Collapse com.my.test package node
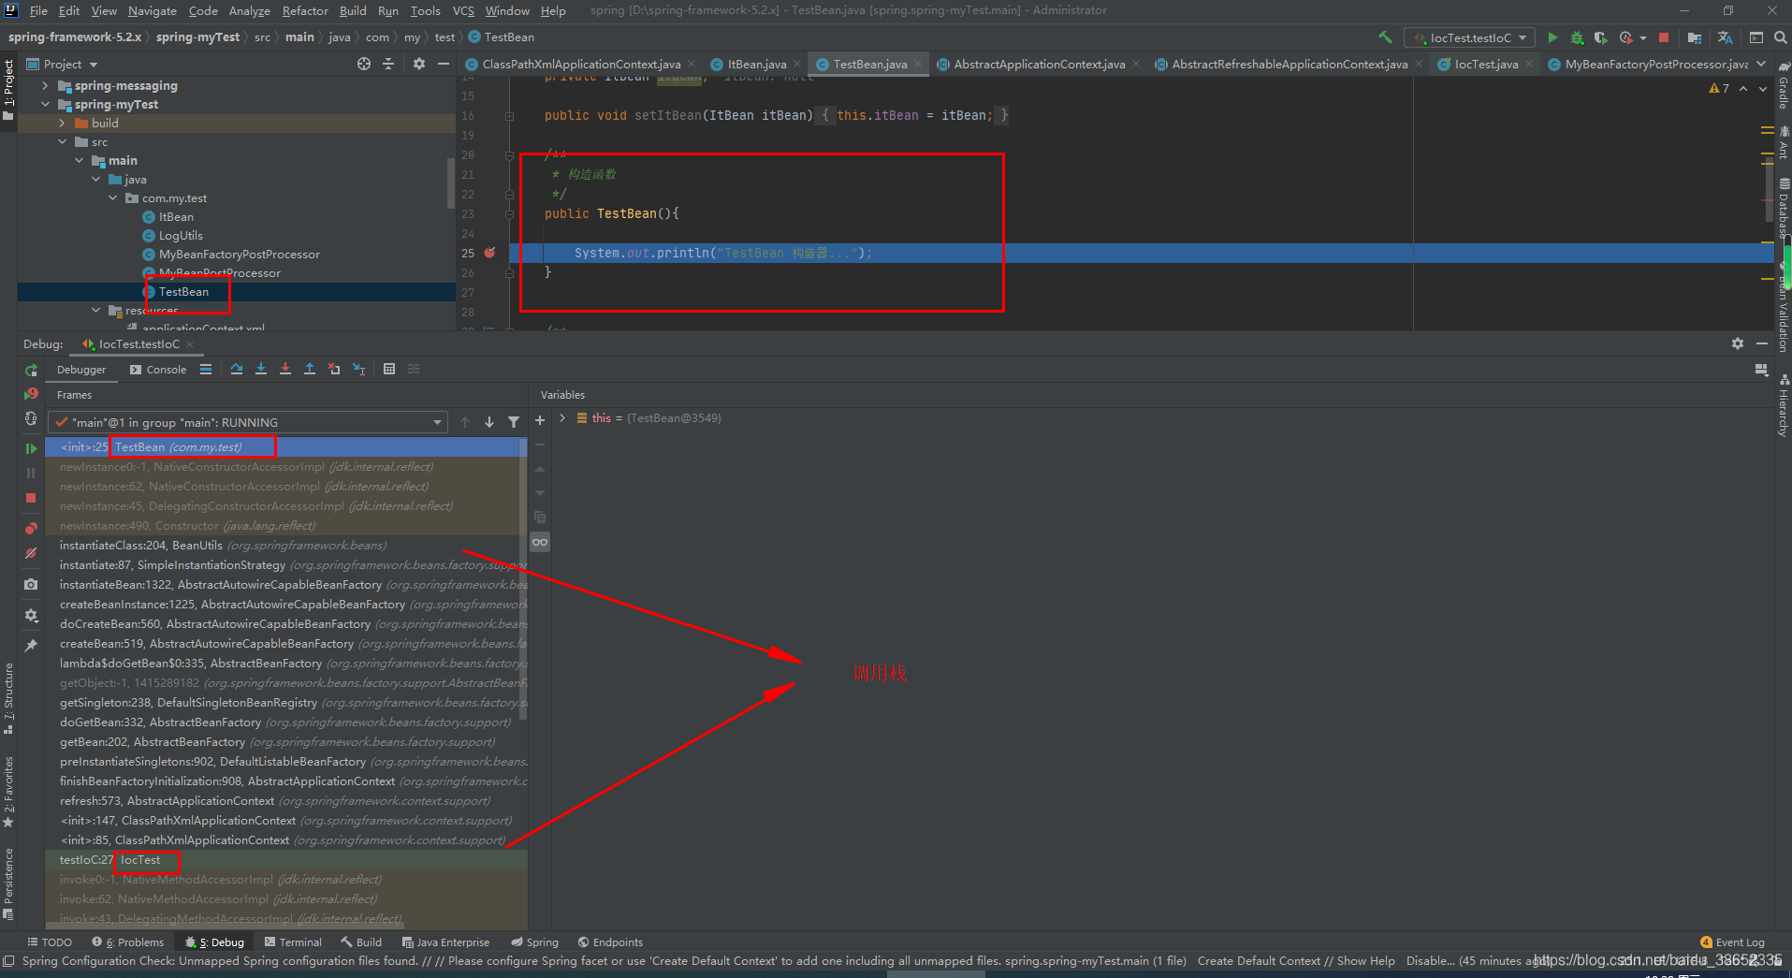This screenshot has height=978, width=1792. pyautogui.click(x=112, y=197)
